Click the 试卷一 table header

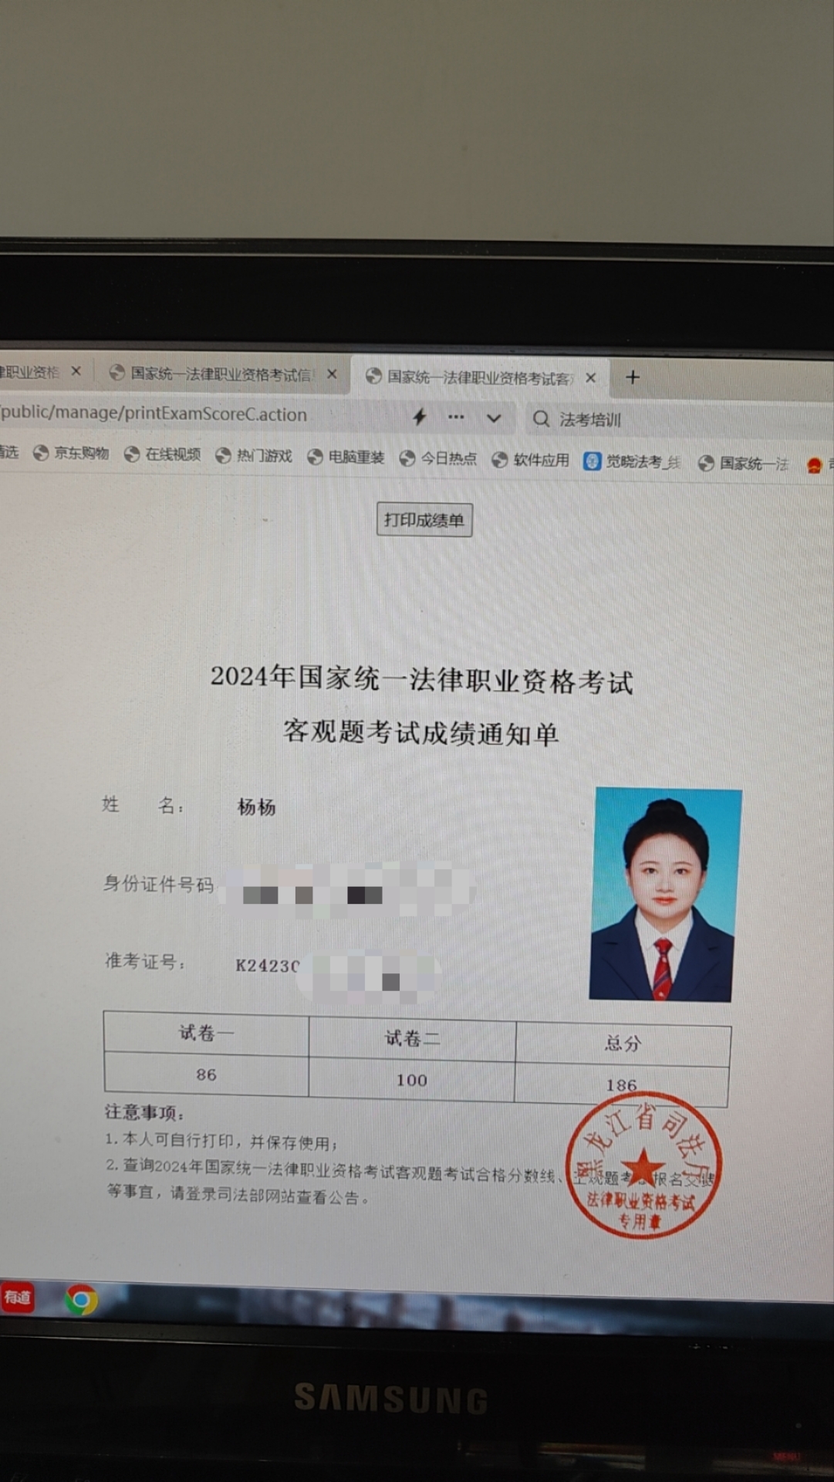pyautogui.click(x=206, y=1033)
